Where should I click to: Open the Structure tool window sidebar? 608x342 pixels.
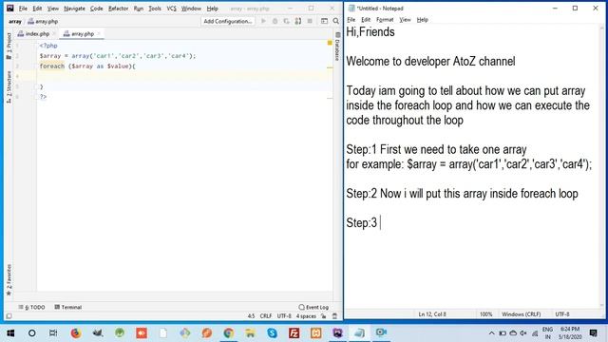point(9,86)
